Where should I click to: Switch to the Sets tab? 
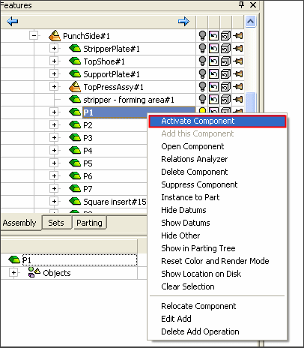point(56,223)
